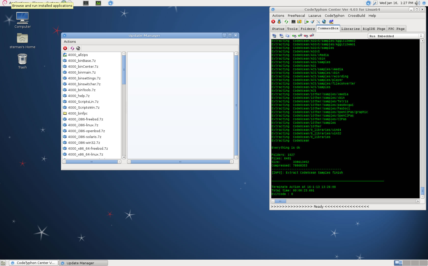
Task: Click the save output icon in CommandBox toolbar
Action: [x=281, y=36]
